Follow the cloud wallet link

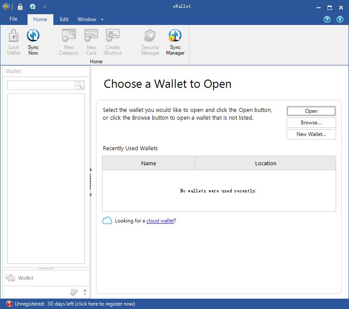point(160,221)
